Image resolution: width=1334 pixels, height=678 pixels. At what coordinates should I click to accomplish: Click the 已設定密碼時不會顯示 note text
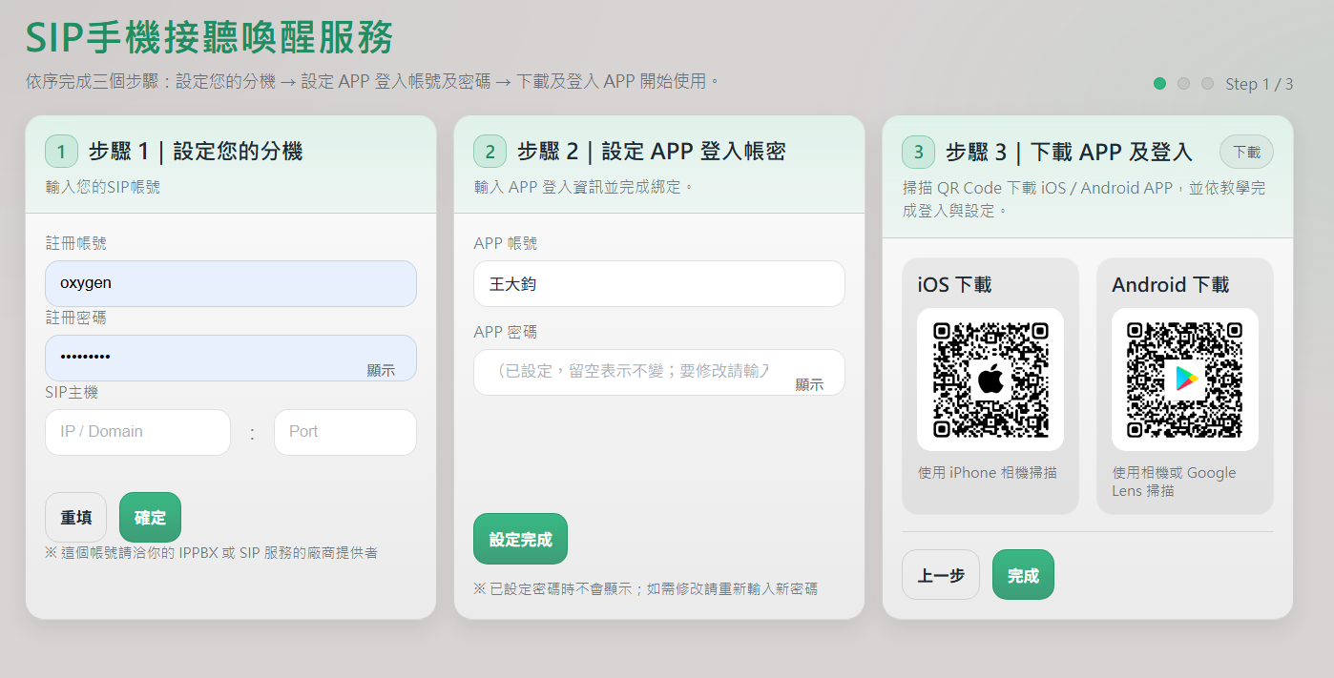click(x=645, y=588)
